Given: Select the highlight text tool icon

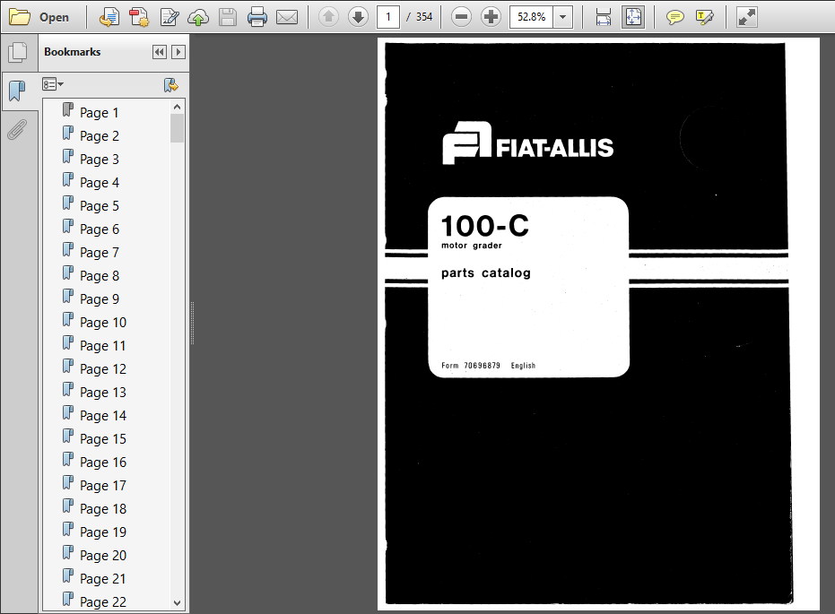Looking at the screenshot, I should (x=705, y=17).
